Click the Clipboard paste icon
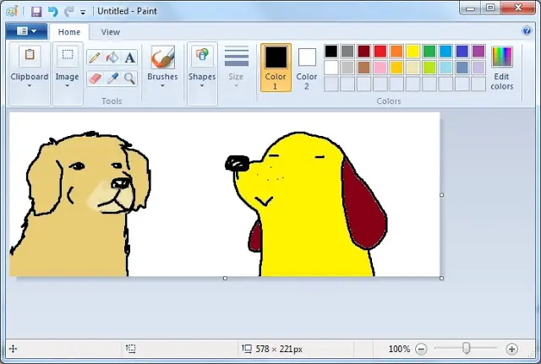The height and width of the screenshot is (364, 541). (30, 55)
